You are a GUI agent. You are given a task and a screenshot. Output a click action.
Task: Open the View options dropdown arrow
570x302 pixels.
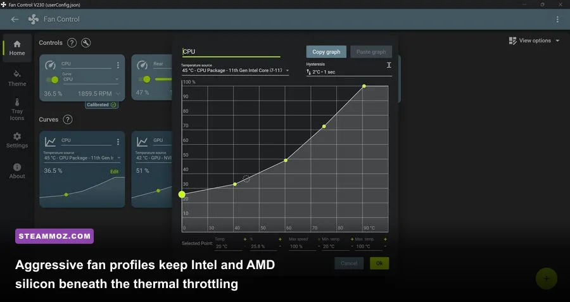pos(557,41)
